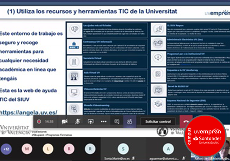Click the aguarmar@alumni.u... name label
Screen dimensions: 230x161
164,158
